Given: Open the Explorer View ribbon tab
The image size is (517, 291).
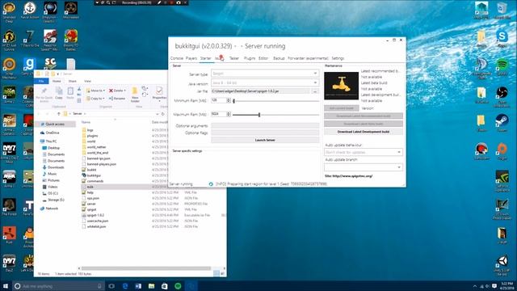Looking at the screenshot, I should coord(87,81).
